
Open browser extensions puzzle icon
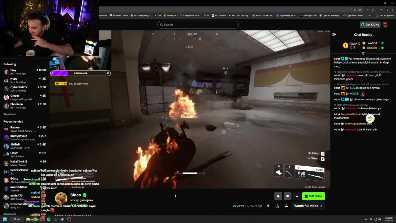click(x=373, y=10)
